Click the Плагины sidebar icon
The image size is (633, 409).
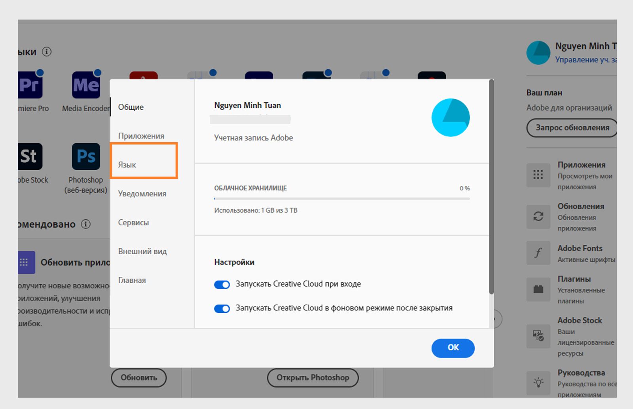point(538,289)
